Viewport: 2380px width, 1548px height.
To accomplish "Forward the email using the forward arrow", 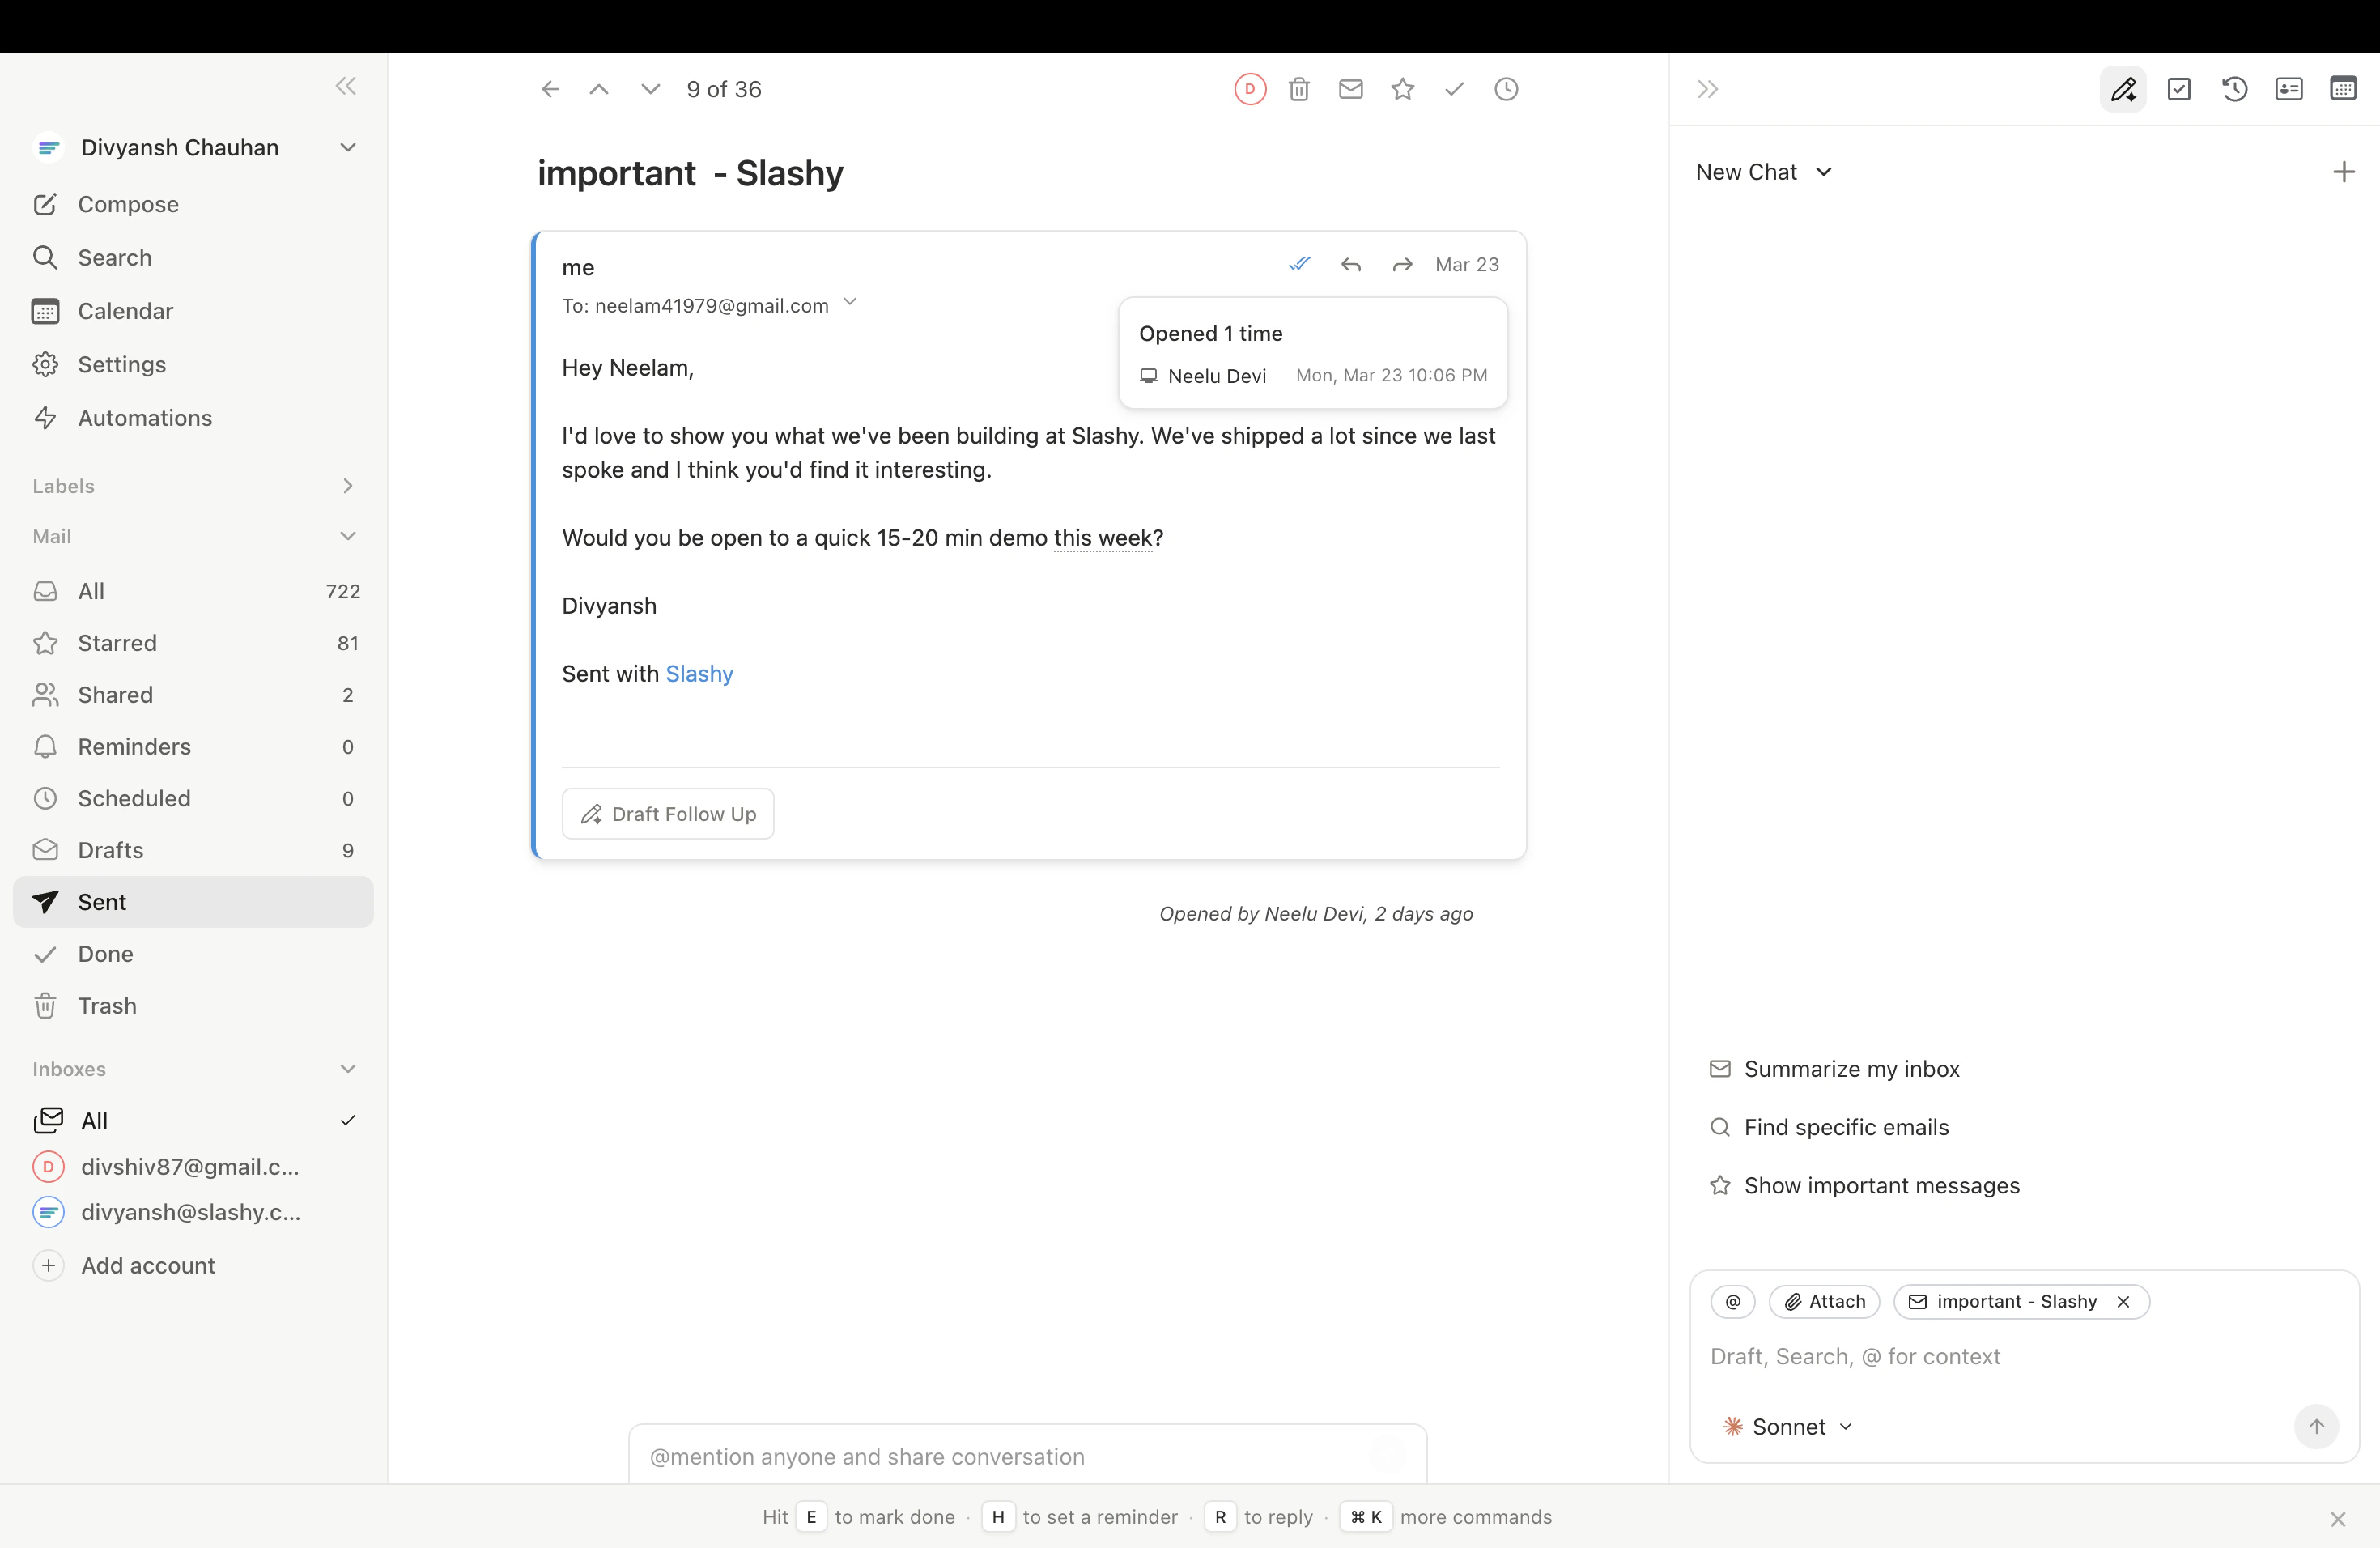I will tap(1402, 264).
